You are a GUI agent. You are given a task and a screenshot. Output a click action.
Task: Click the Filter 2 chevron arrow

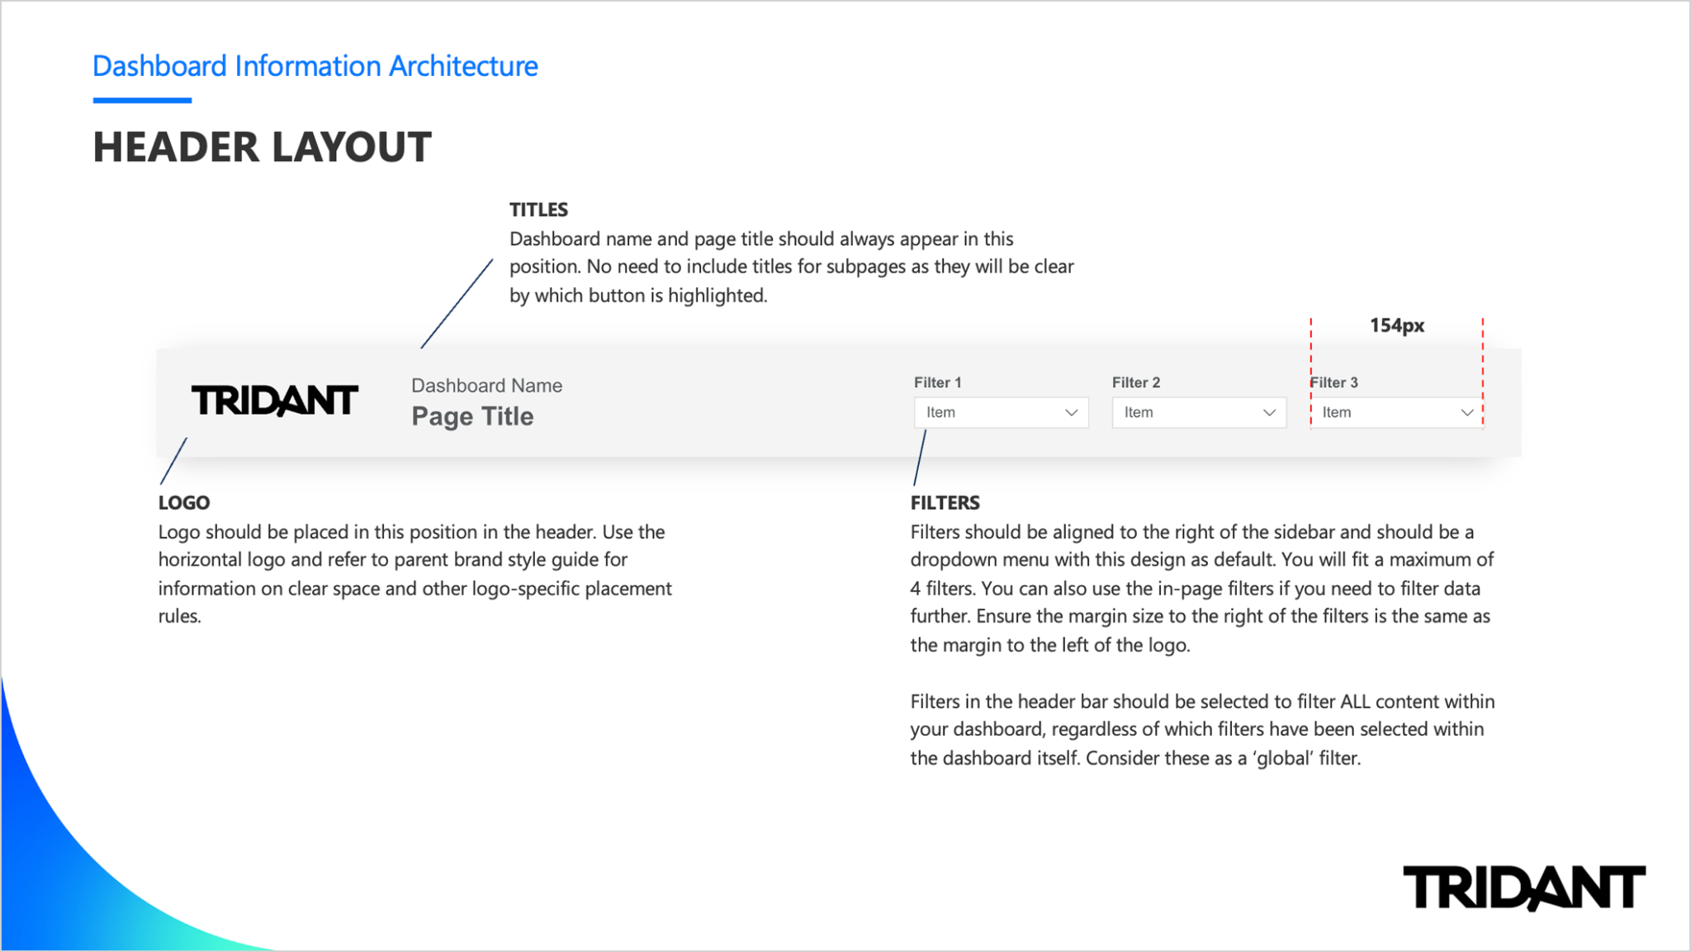(1269, 412)
